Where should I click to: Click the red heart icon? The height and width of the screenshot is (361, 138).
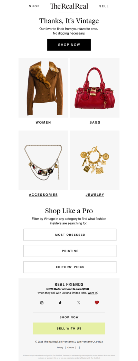pyautogui.click(x=97, y=303)
